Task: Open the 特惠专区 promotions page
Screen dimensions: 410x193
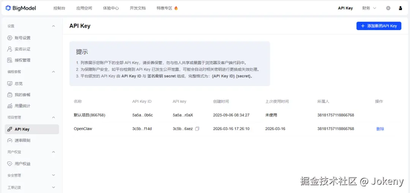Action: tap(164, 8)
